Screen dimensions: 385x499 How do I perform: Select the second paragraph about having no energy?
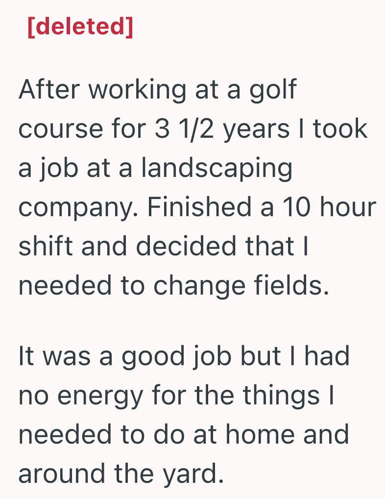click(184, 414)
